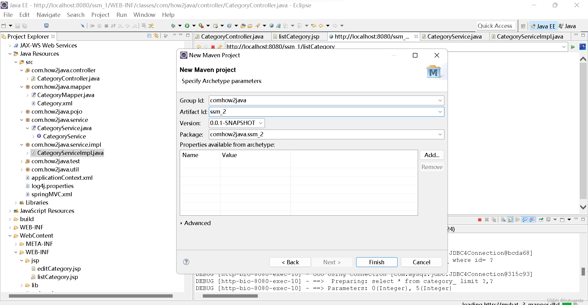Image resolution: width=588 pixels, height=305 pixels.
Task: Toggle Word Wrap in Console toolbar
Action: [517, 220]
